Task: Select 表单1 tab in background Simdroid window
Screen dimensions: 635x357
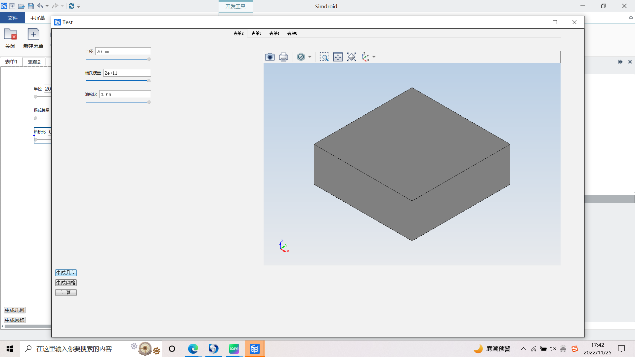Action: pos(11,62)
